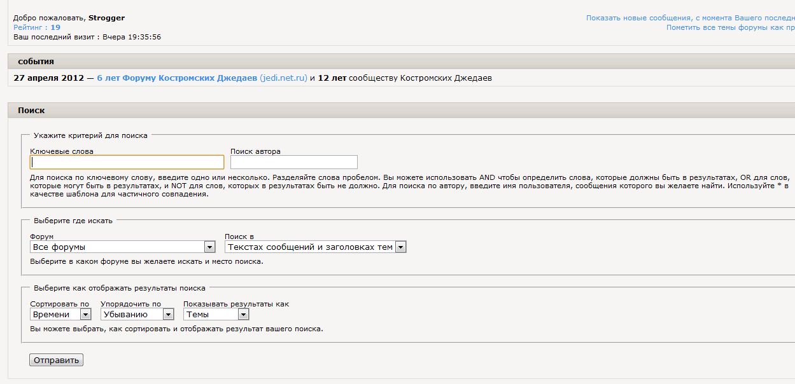This screenshot has width=795, height=384.
Task: Click the 'Сортировать по' label
Action: pyautogui.click(x=60, y=304)
